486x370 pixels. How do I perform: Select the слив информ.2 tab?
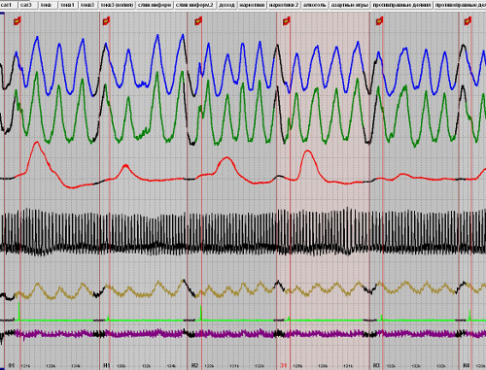point(194,5)
